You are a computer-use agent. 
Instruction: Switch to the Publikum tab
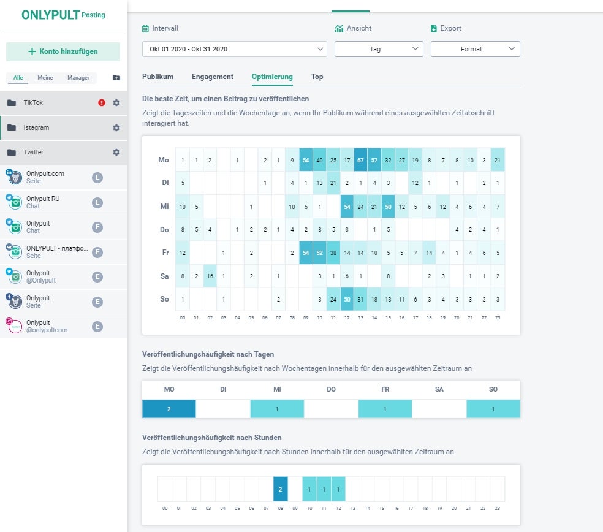pos(157,77)
